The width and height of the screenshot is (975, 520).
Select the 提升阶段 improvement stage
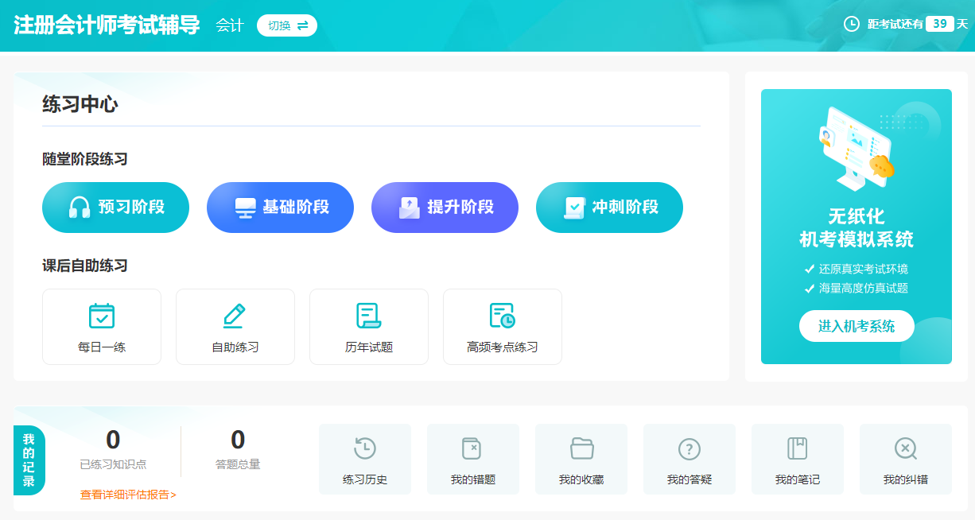(445, 207)
